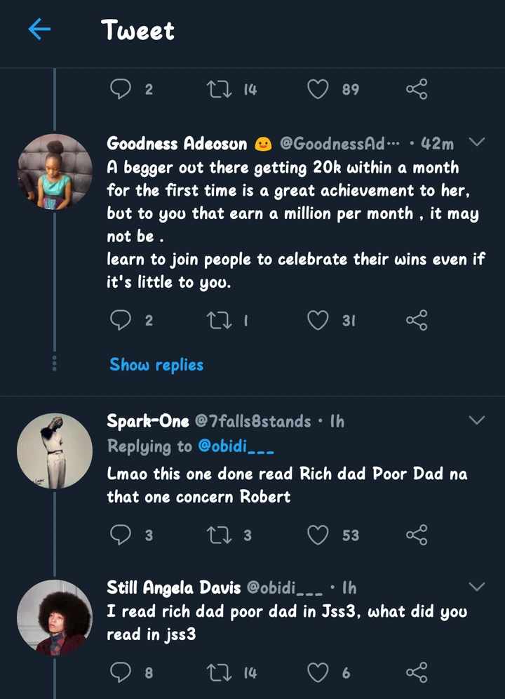Open options chevron on Goodness Adeosun's tweet
505x699 pixels.
pyautogui.click(x=477, y=142)
